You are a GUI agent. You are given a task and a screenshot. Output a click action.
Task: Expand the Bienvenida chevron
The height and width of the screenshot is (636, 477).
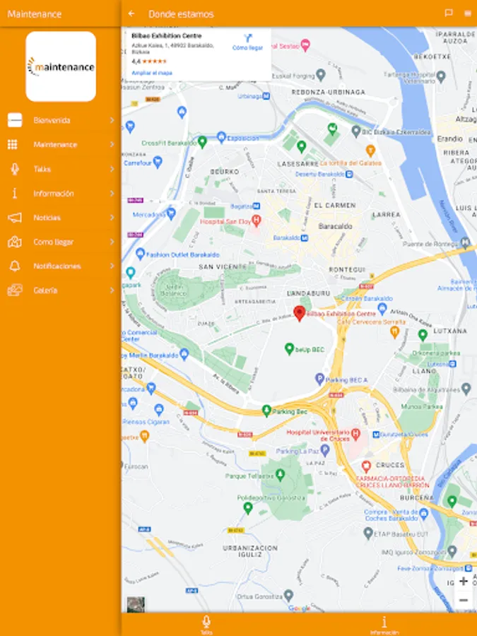pos(112,120)
